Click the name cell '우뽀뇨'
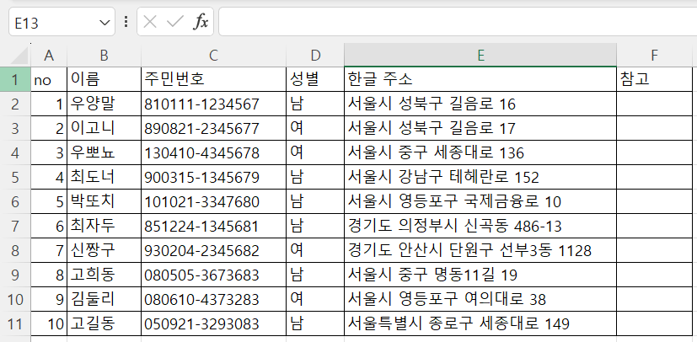Viewport: 697px width, 342px height. click(104, 152)
